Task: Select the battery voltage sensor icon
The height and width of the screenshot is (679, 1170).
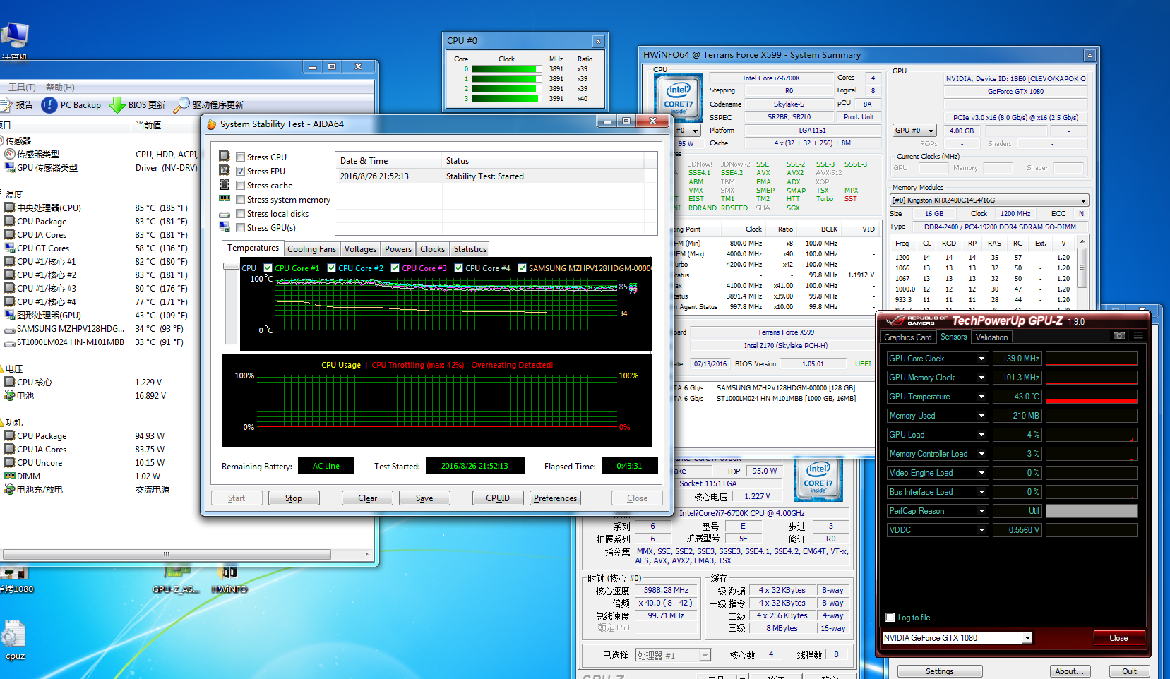Action: point(10,395)
